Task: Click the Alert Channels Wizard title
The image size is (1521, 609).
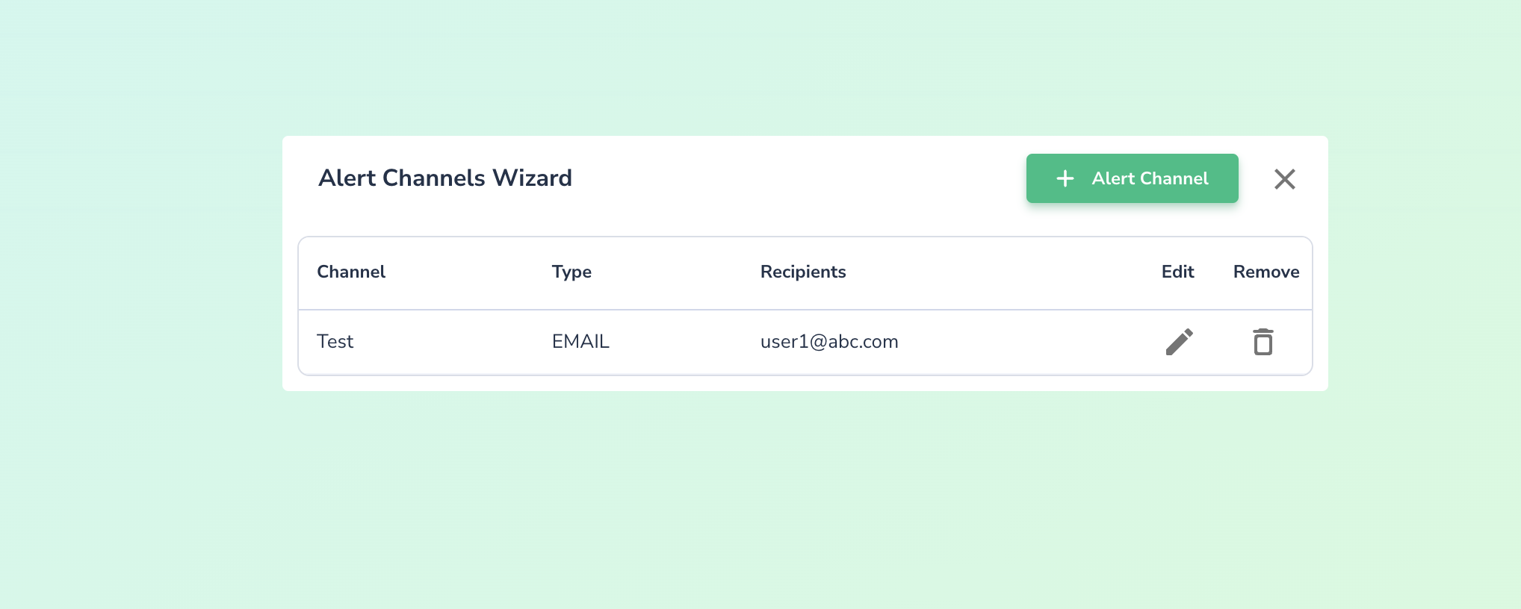Action: pos(445,178)
